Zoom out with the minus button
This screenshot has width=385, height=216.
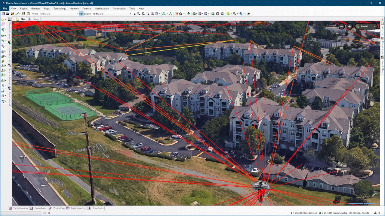tap(342, 26)
